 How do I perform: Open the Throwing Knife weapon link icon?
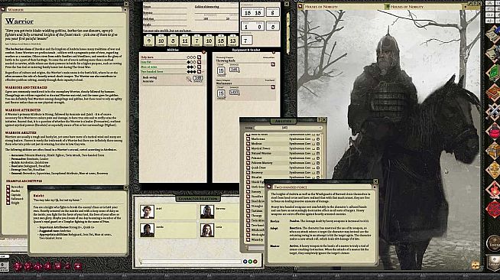pos(273,64)
